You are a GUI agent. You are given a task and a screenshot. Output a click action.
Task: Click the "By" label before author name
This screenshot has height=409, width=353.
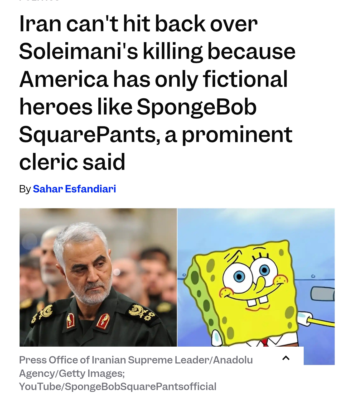point(25,189)
